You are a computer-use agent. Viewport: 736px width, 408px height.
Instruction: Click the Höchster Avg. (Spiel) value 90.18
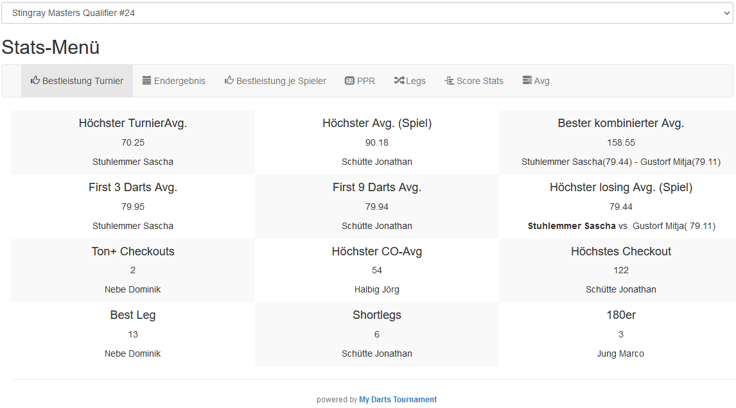[x=377, y=142]
